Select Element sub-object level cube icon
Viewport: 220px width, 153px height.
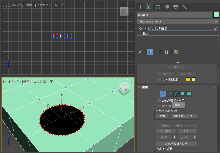[x=189, y=94]
